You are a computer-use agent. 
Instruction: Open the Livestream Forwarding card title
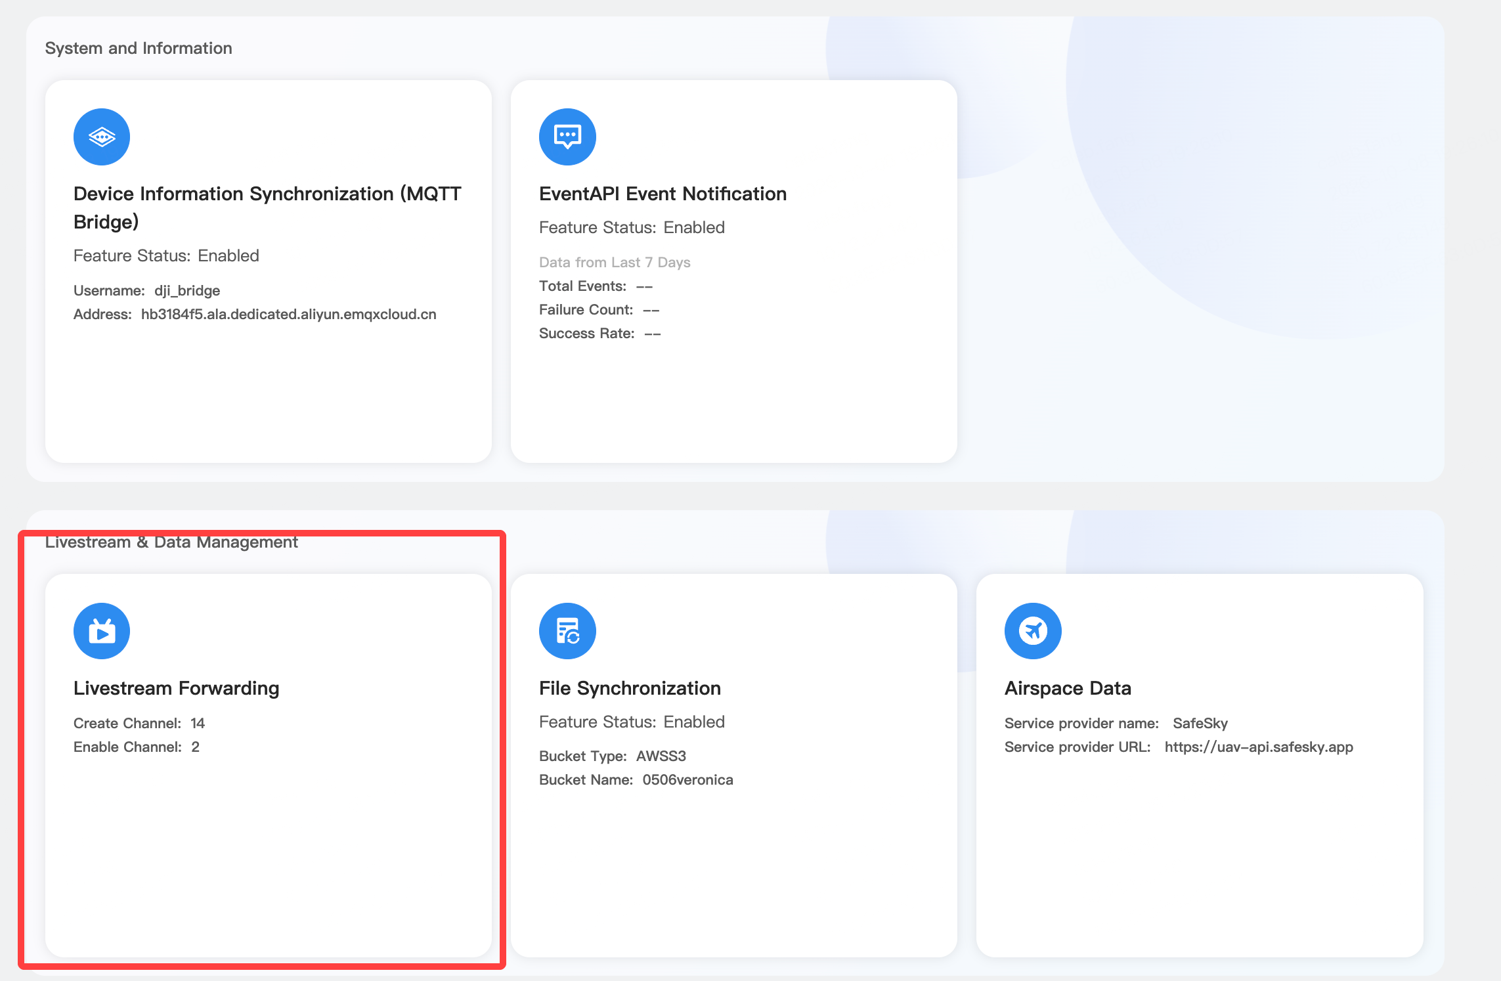pos(176,688)
